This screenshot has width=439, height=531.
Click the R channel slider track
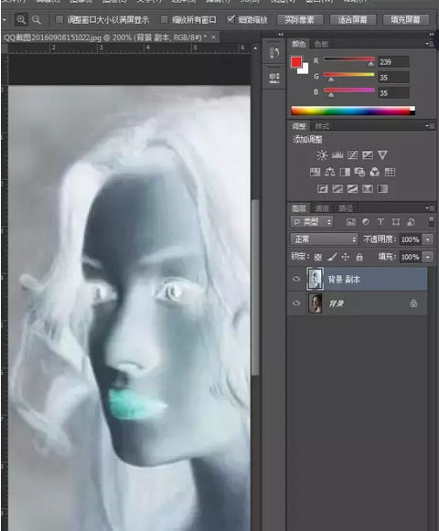[349, 59]
